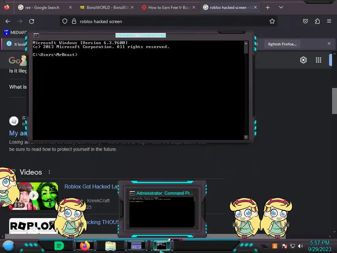Image resolution: width=337 pixels, height=253 pixels.
Task: Switch to the ree - Google Search tab
Action: pyautogui.click(x=42, y=8)
